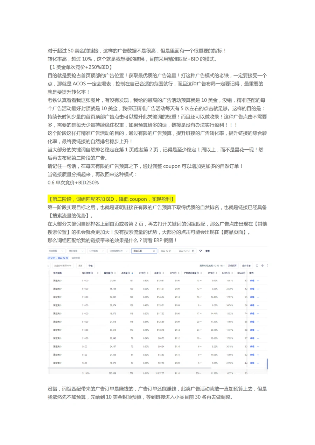Open more-actions dots in the 63,616 impressions row
The height and width of the screenshot is (445, 315).
[x=258, y=330]
